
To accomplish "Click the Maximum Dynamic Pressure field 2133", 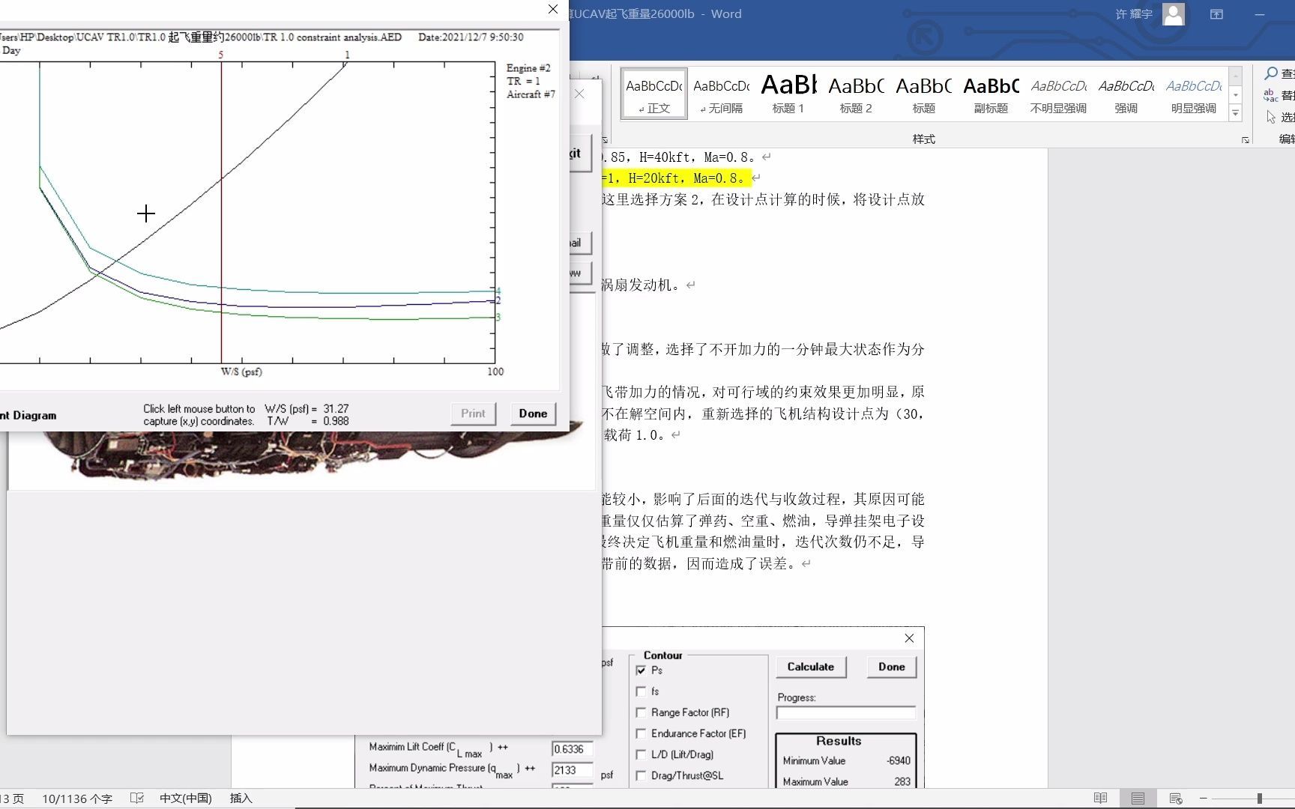I will 572,770.
